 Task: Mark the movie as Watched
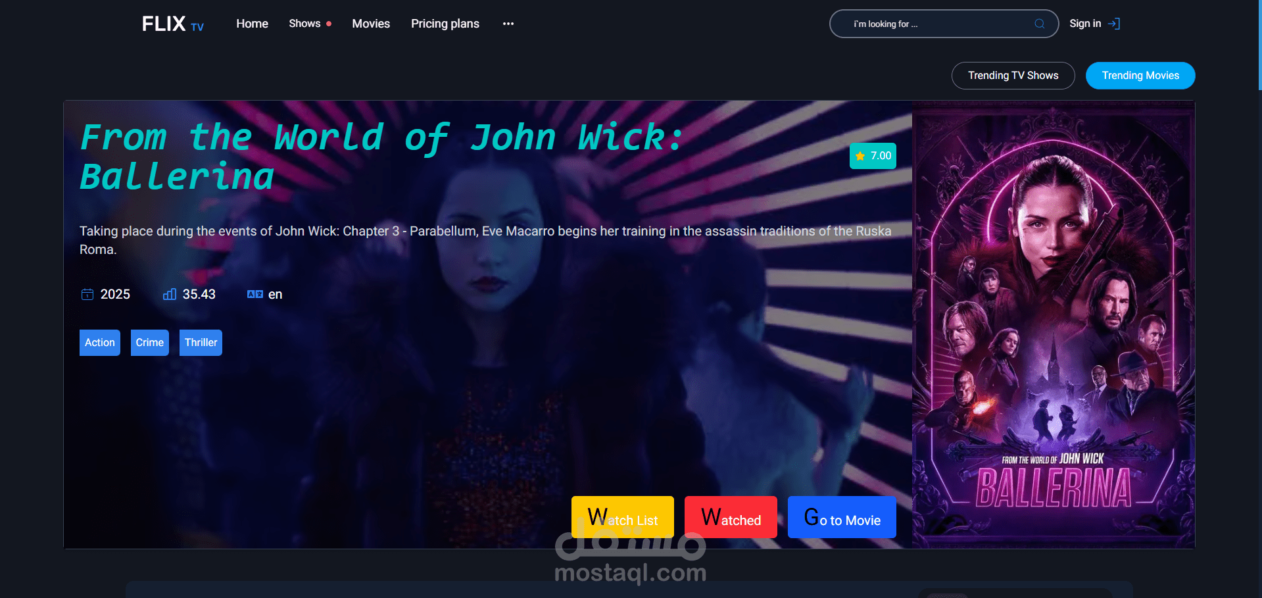click(731, 517)
